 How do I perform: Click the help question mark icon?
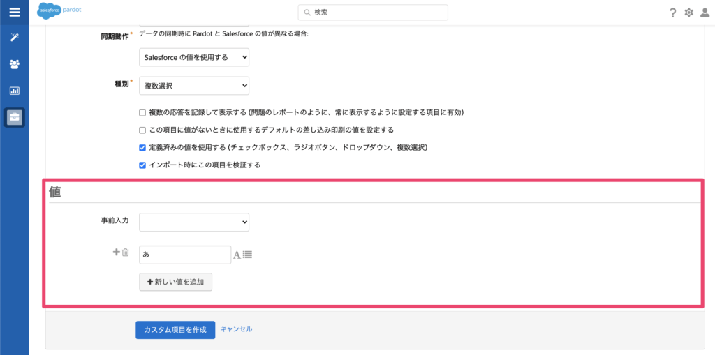(672, 13)
